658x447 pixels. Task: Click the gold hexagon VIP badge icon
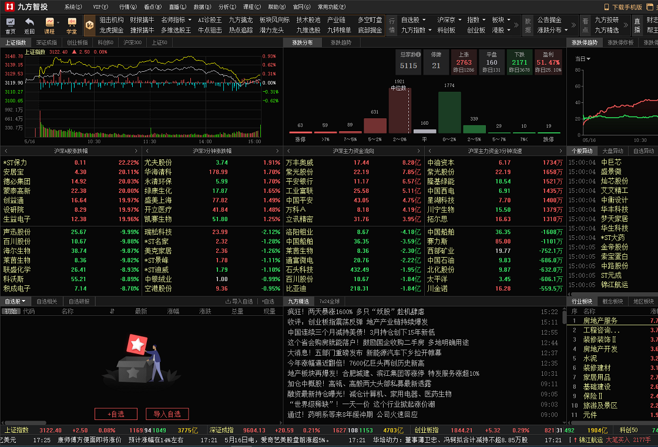89,25
